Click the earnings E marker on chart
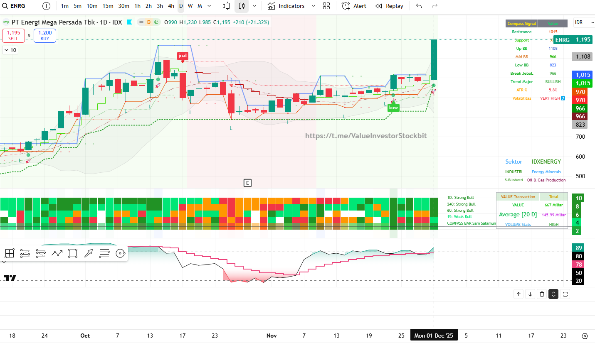 247,183
